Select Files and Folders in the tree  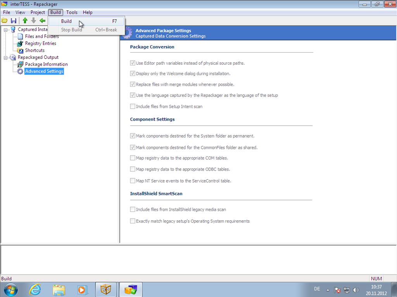pyautogui.click(x=42, y=36)
